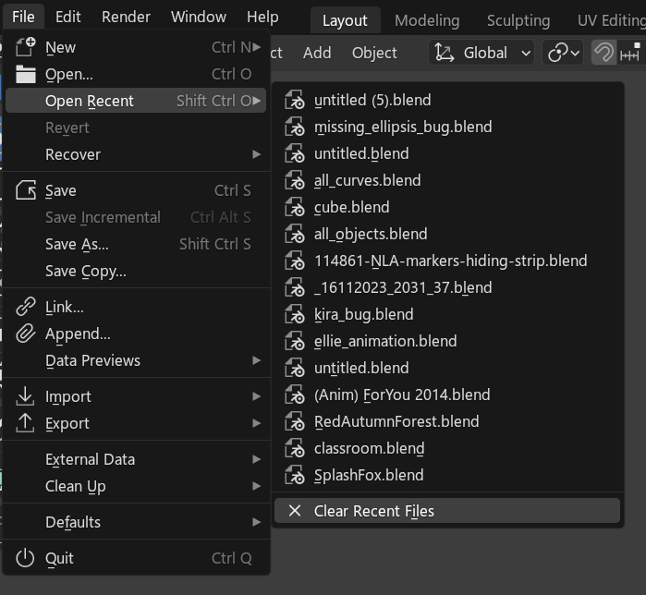The height and width of the screenshot is (595, 646).
Task: Click the Append paperclip icon
Action: pos(26,334)
